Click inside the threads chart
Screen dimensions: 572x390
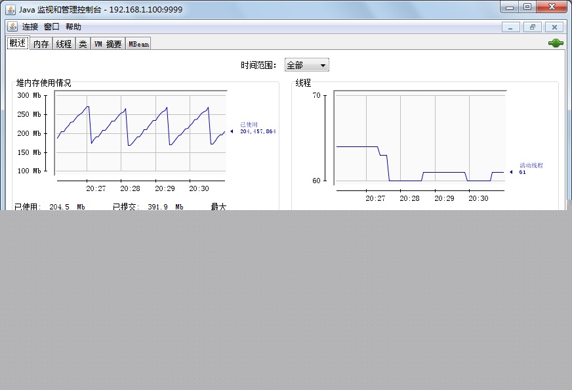pos(420,138)
